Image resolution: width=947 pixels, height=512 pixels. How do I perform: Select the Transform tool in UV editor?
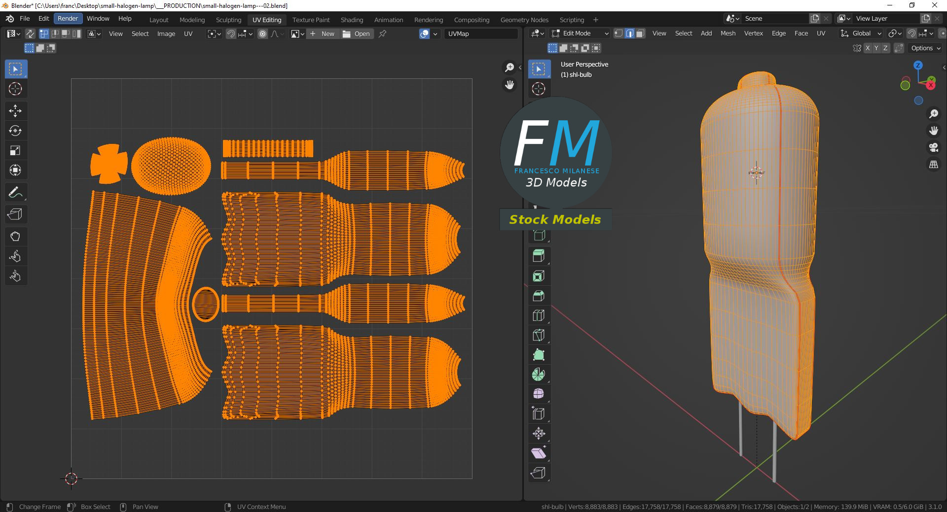pyautogui.click(x=15, y=170)
